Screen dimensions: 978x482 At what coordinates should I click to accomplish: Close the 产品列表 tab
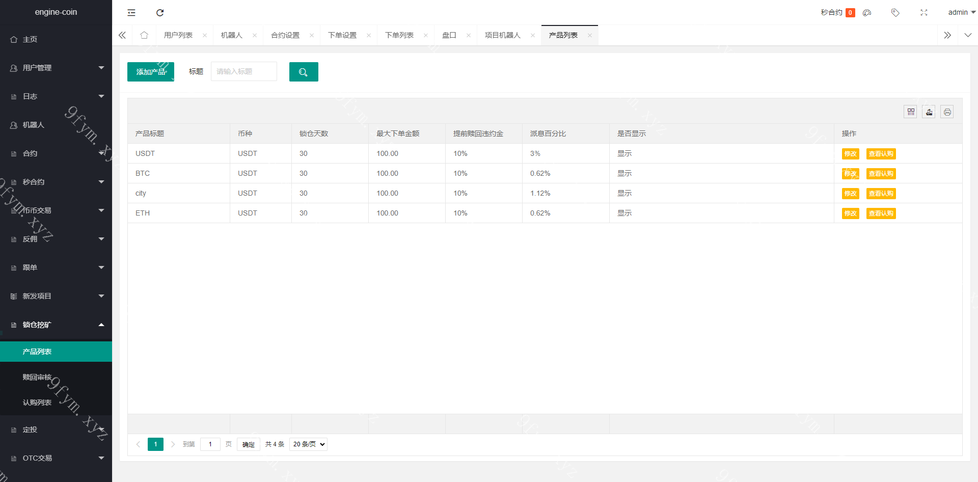pyautogui.click(x=590, y=35)
